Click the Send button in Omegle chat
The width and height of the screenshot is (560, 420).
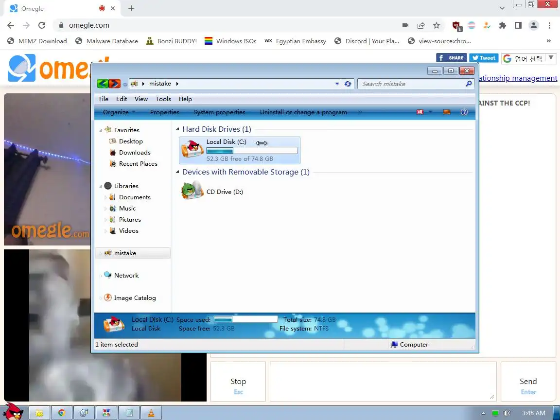[x=528, y=382]
